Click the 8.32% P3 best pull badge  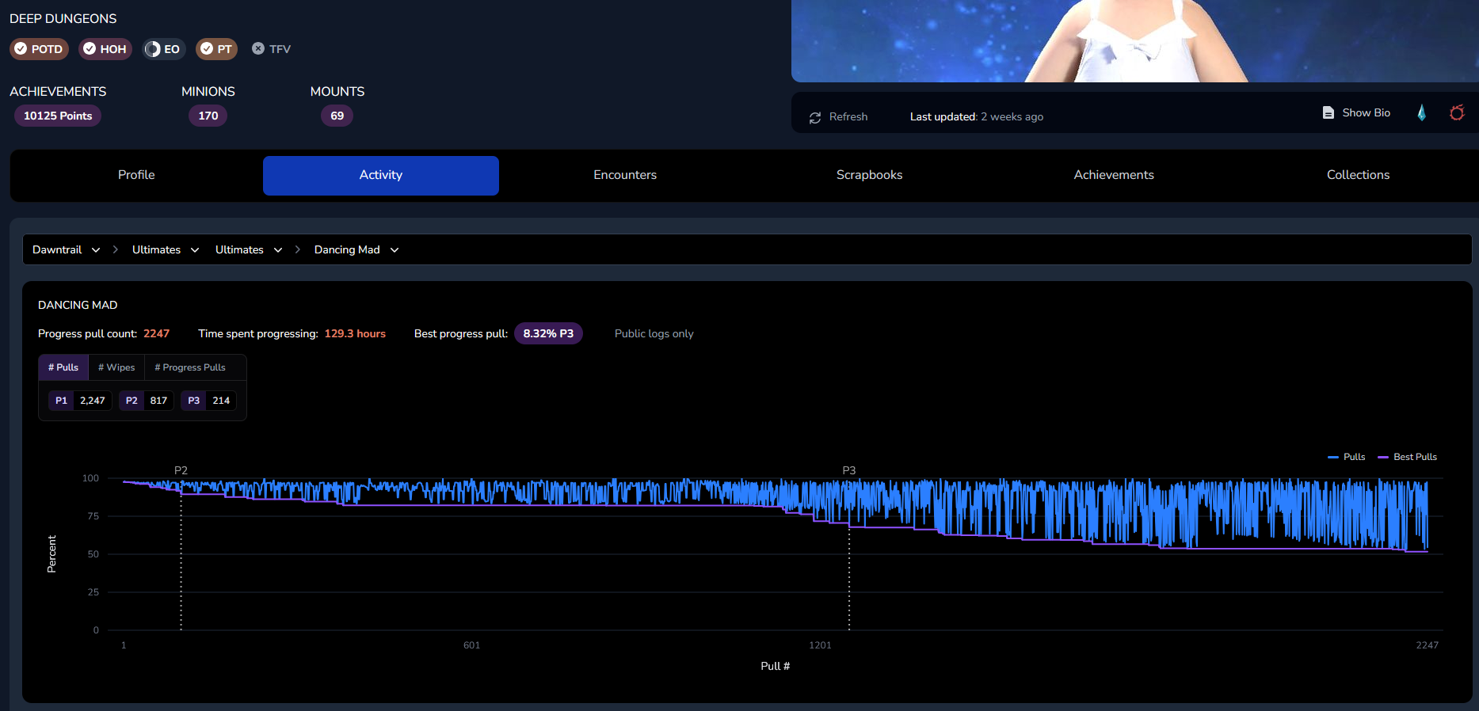pyautogui.click(x=548, y=333)
